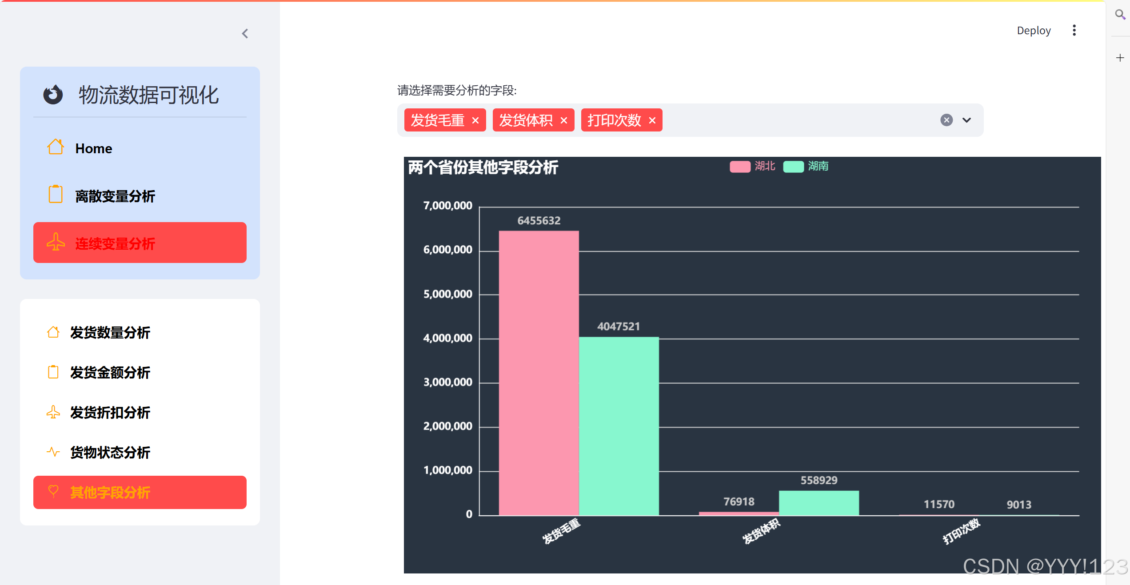
Task: Expand the field multiselect dropdown arrow
Action: tap(966, 120)
